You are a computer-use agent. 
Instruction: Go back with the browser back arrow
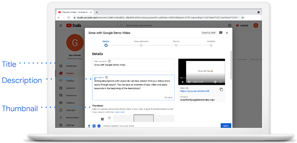tap(58, 18)
